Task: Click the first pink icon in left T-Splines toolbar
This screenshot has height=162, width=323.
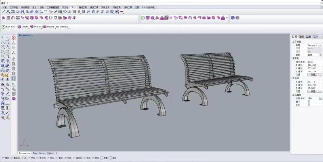Action: pyautogui.click(x=4, y=18)
